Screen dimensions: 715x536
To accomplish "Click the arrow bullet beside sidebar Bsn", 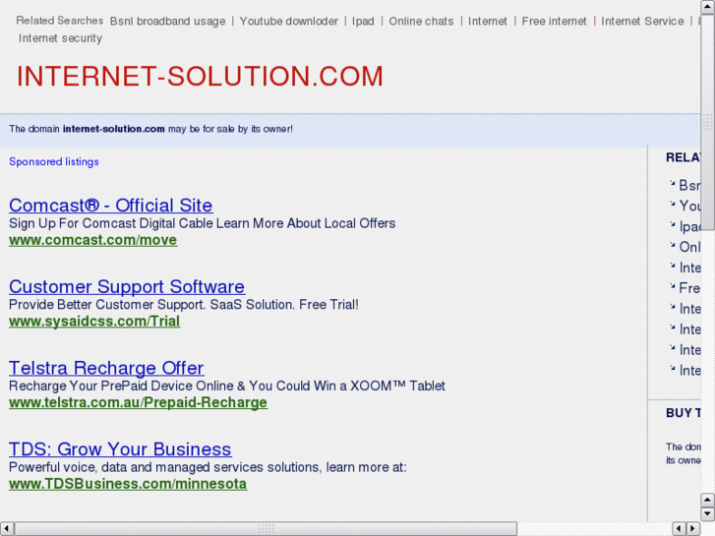I will [672, 183].
